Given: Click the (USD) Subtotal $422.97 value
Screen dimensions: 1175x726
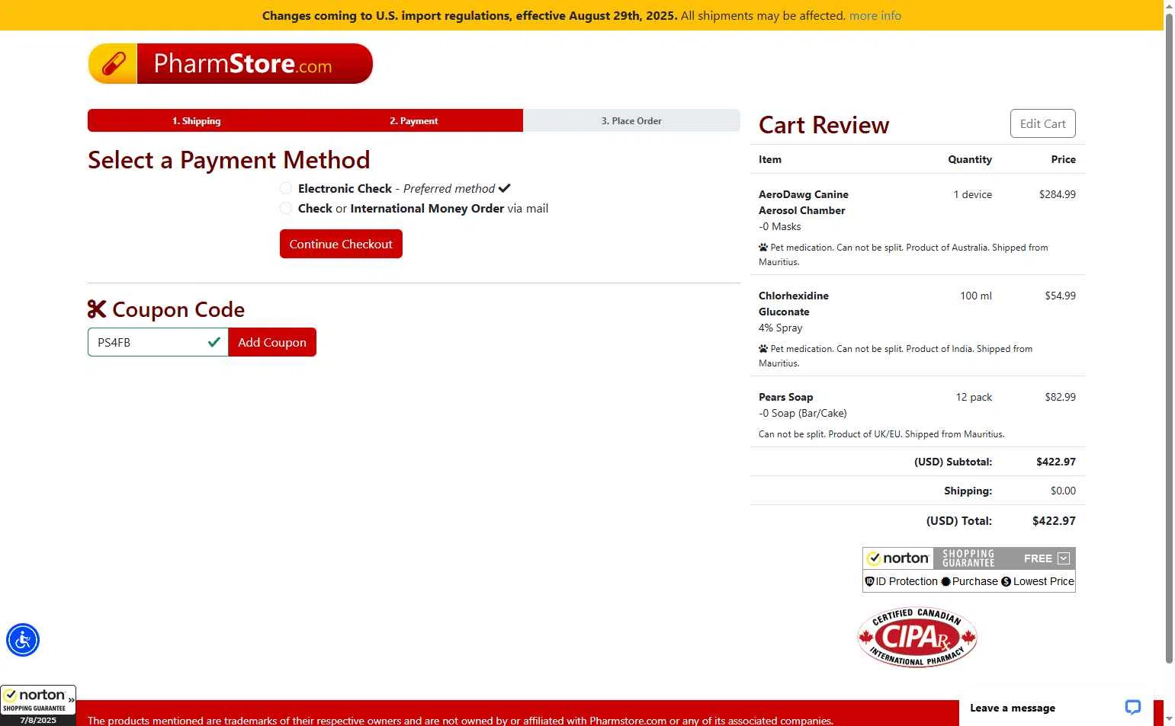Looking at the screenshot, I should coord(1056,462).
